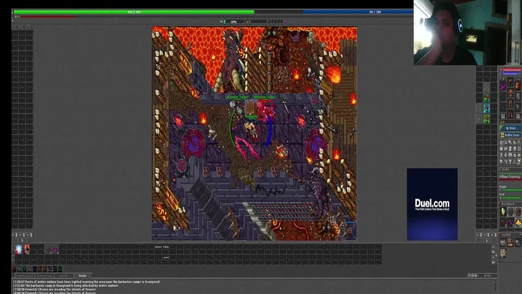The height and width of the screenshot is (294, 522).
Task: Click the green health bar at the top
Action: (x=134, y=12)
